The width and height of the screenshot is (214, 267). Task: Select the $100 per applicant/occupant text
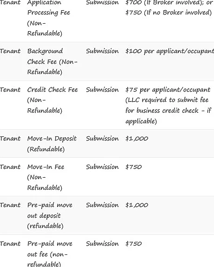[x=169, y=51]
